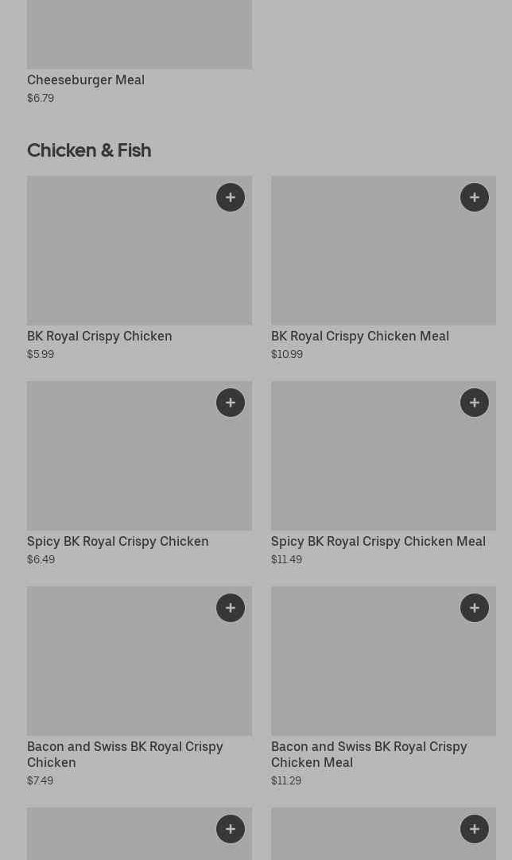View BK Royal Crispy Chicken image
Screen dimensions: 512x860
coord(139,250)
